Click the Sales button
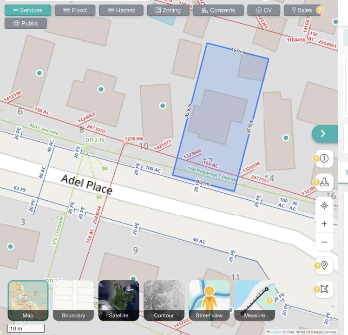The width and height of the screenshot is (348, 335). (302, 10)
